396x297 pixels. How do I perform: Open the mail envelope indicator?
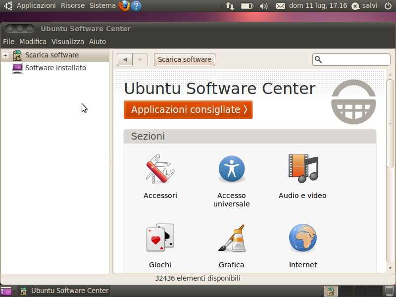(x=280, y=6)
